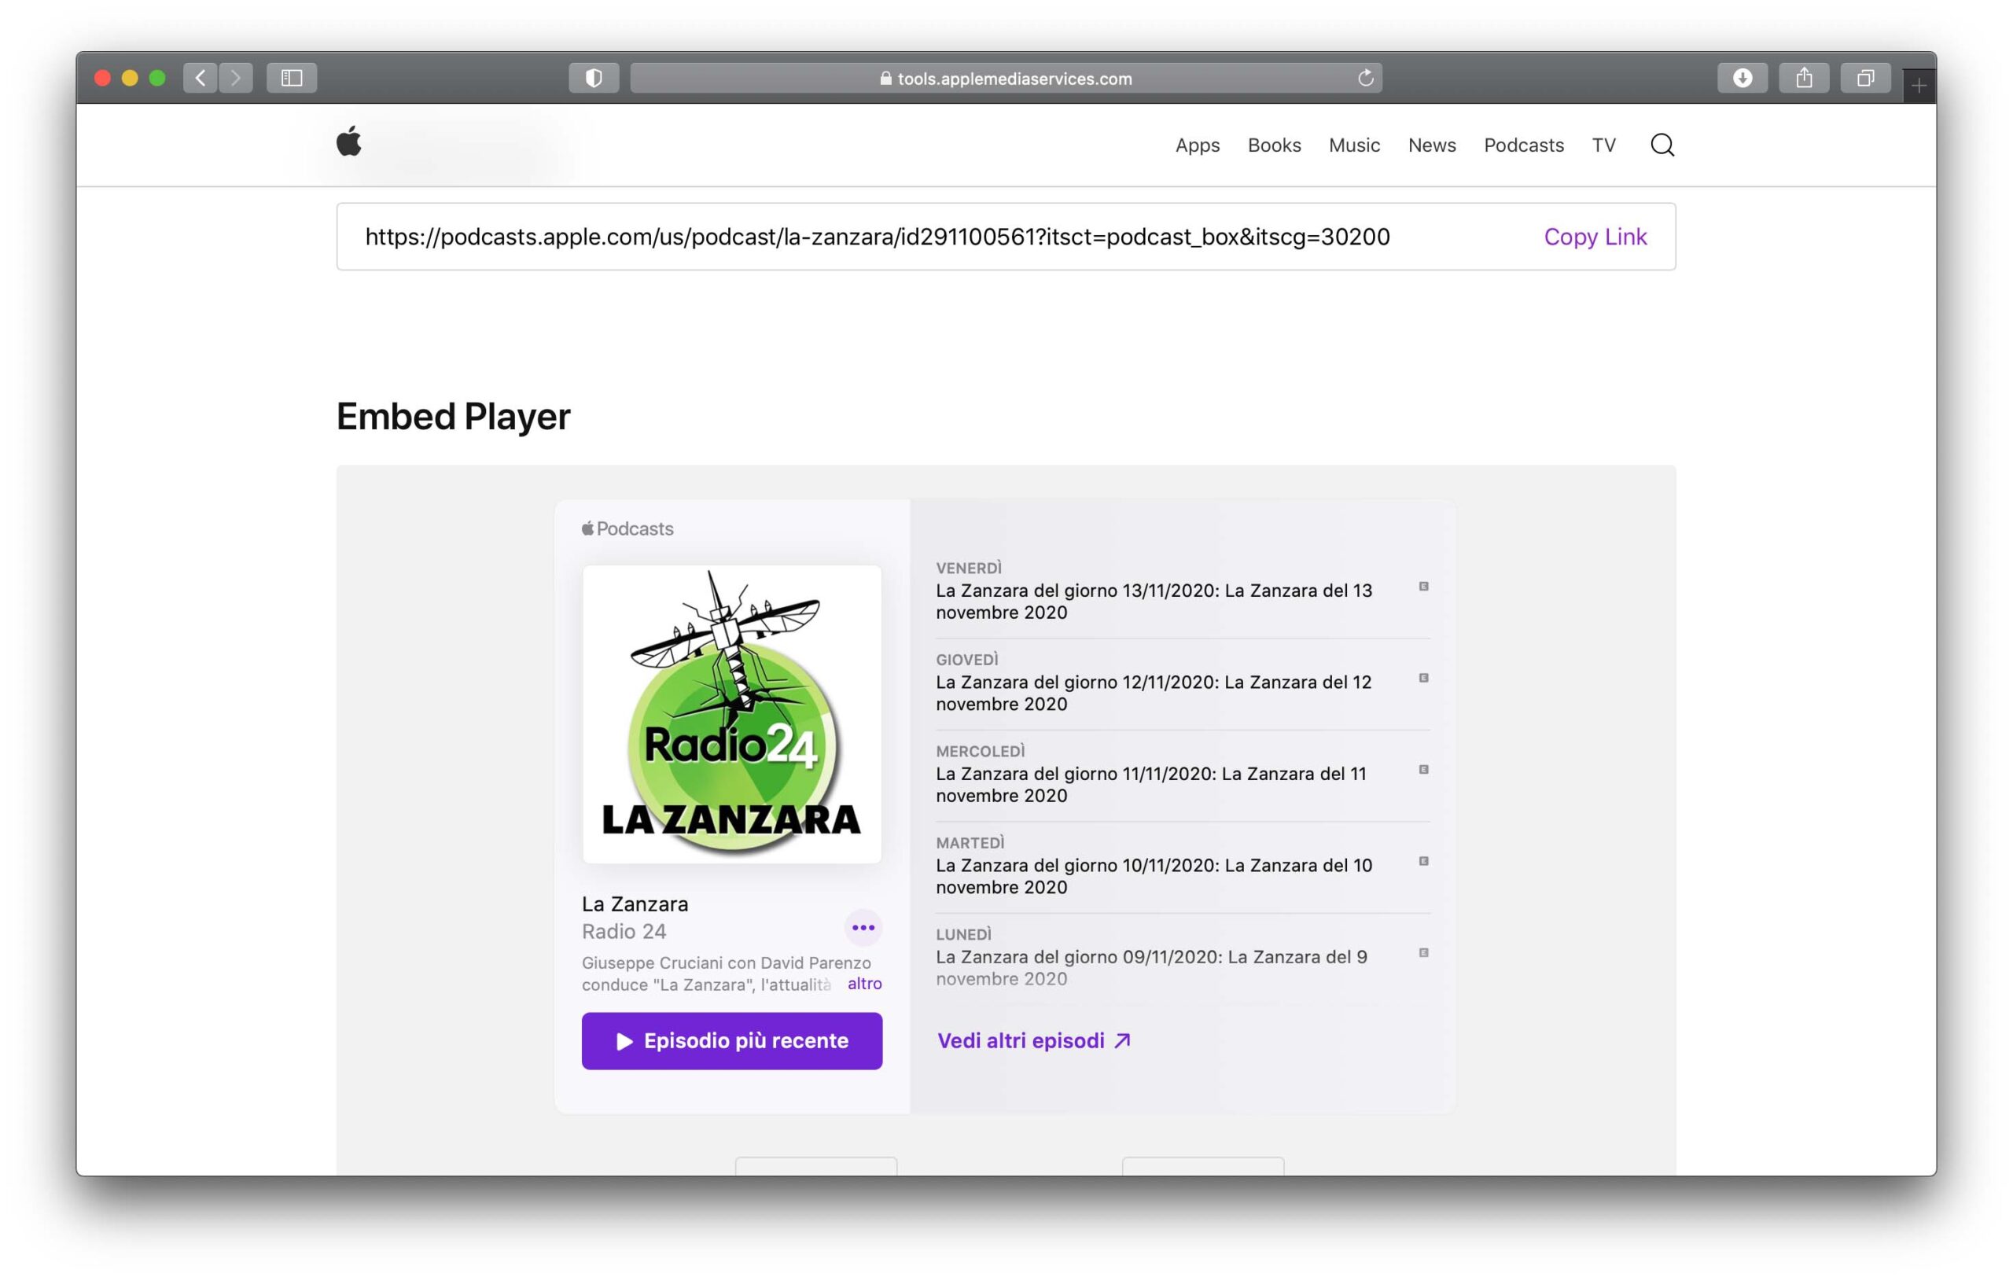Click the Apple logo in header
The image size is (2013, 1277).
tap(348, 142)
